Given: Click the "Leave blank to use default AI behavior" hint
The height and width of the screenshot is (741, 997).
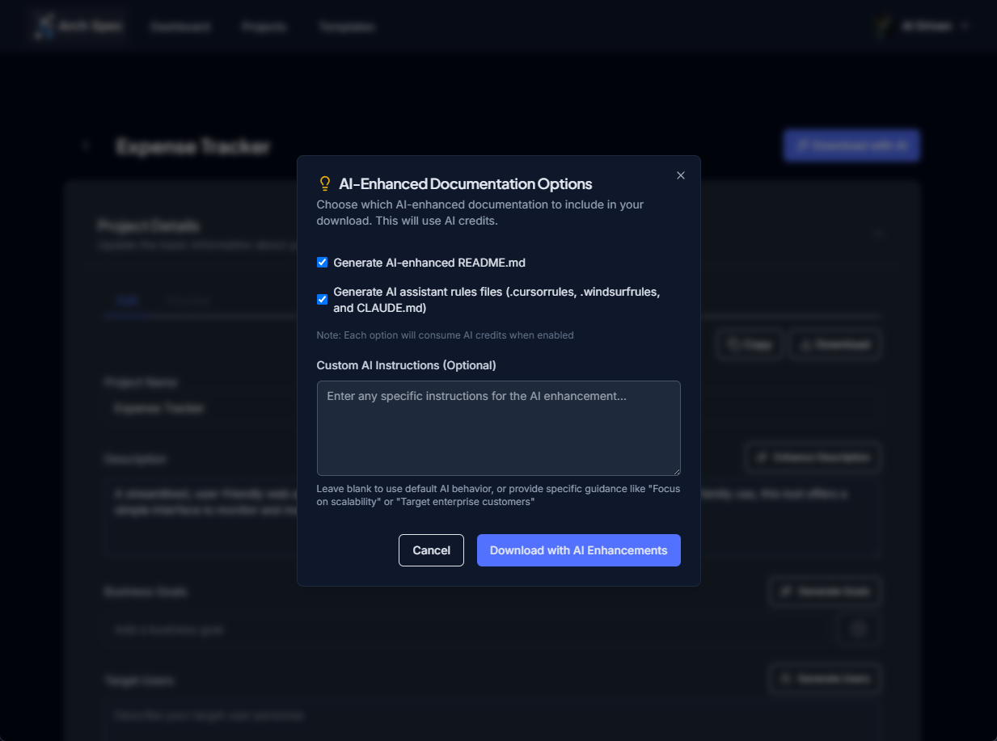Looking at the screenshot, I should point(498,495).
